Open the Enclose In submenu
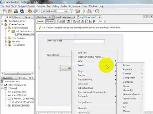This screenshot has width=153, height=114. pyautogui.click(x=95, y=96)
